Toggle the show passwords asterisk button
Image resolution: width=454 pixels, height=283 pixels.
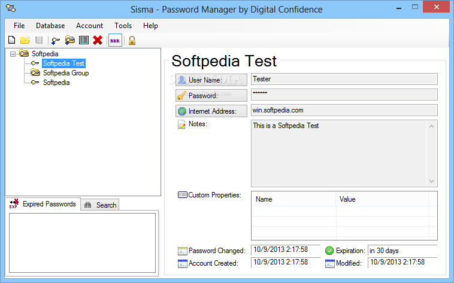tap(114, 40)
